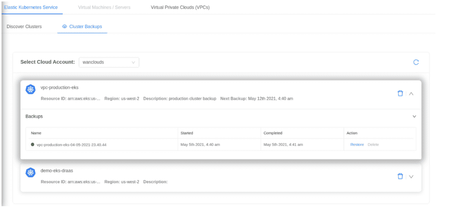
Task: Expand the demo-eks-draas card
Action: pos(411,177)
